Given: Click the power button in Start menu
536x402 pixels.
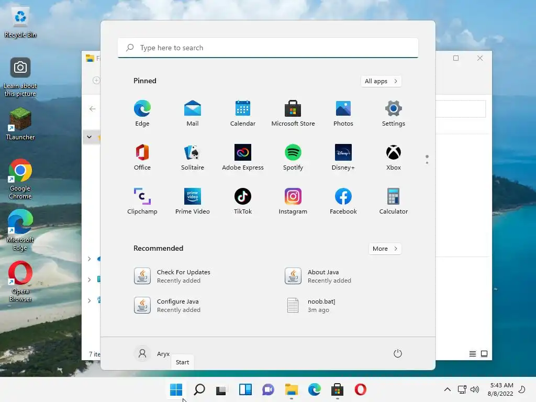Looking at the screenshot, I should [x=398, y=353].
